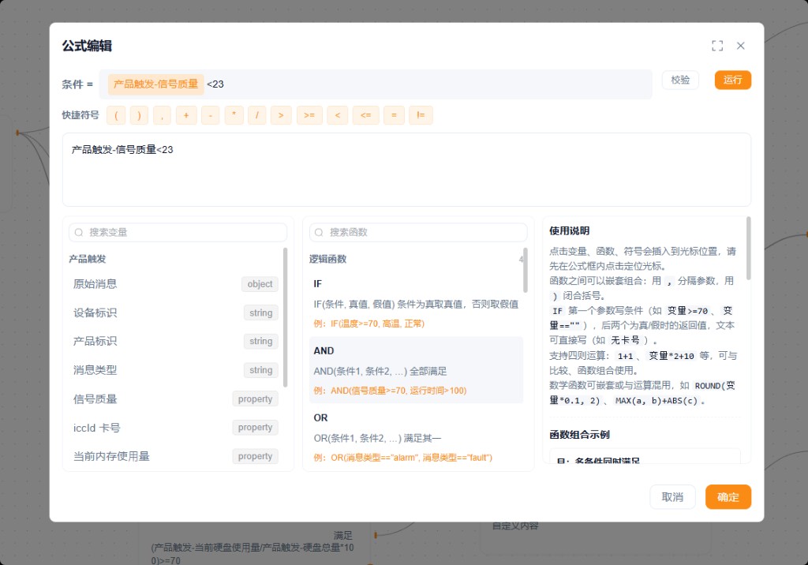Insert the less-than operator

(338, 115)
